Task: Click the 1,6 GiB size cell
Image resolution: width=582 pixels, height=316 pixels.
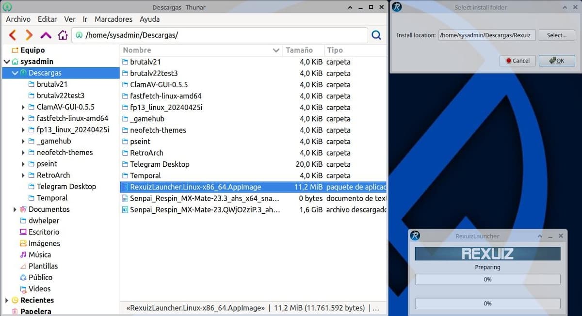Action: click(310, 210)
